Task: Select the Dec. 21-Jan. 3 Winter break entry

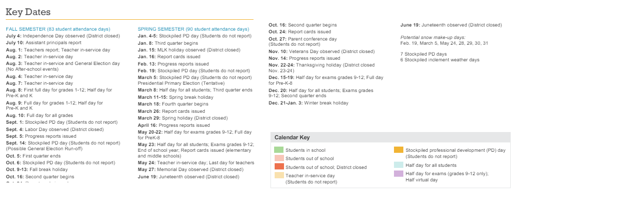Action: [309, 103]
